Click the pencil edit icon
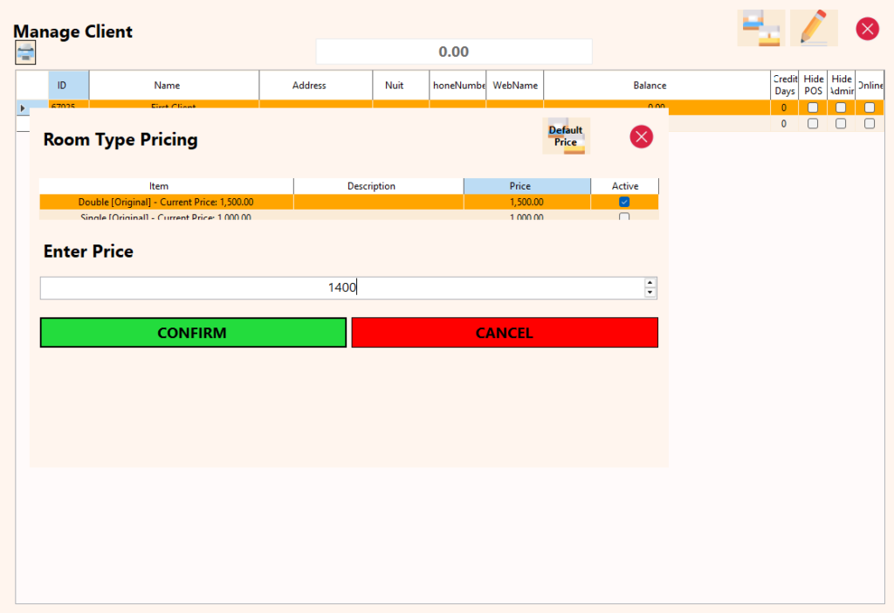Screen dimensions: 894x613 (814, 28)
